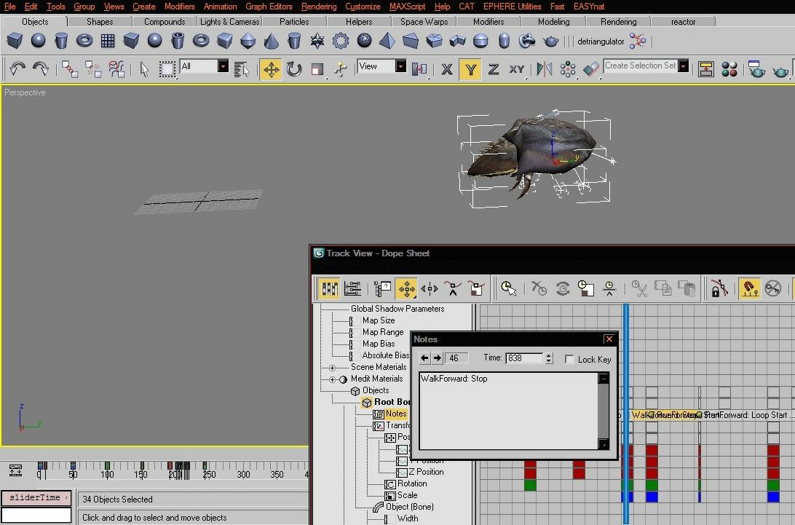This screenshot has width=795, height=525.
Task: Select the Cone primitive icon
Action: tap(272, 41)
